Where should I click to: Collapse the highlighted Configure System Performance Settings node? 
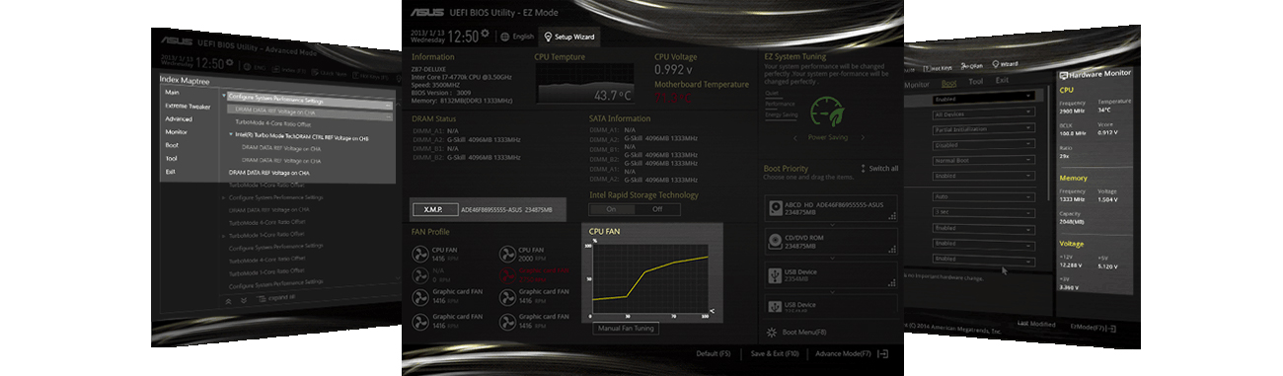click(x=224, y=97)
